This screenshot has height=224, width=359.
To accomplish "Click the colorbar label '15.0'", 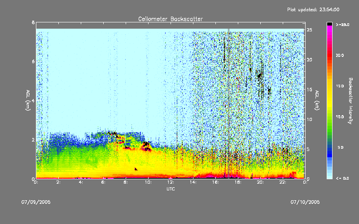I will coord(340,86).
